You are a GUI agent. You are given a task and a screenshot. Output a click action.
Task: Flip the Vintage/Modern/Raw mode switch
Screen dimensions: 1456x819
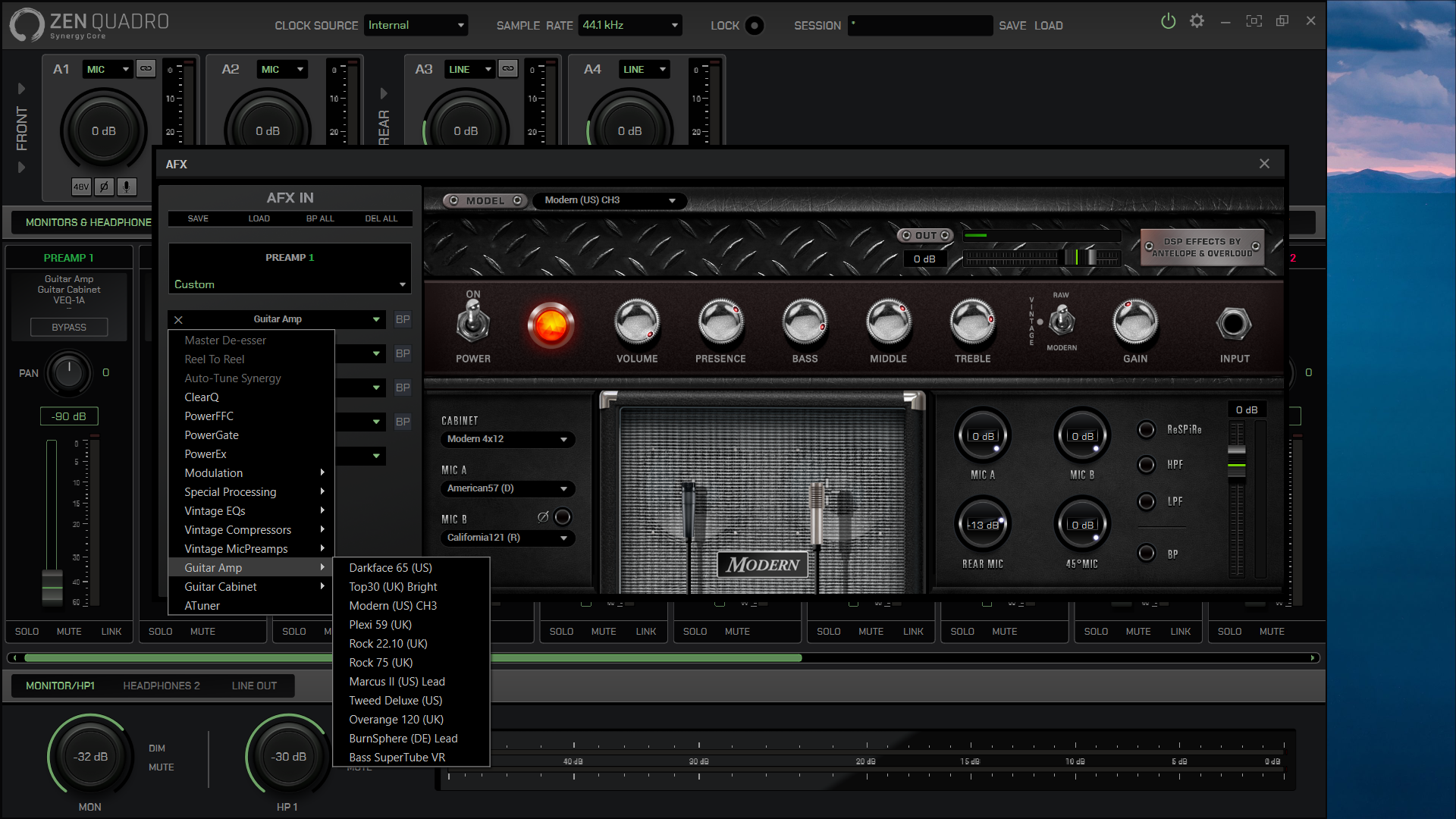point(1062,321)
